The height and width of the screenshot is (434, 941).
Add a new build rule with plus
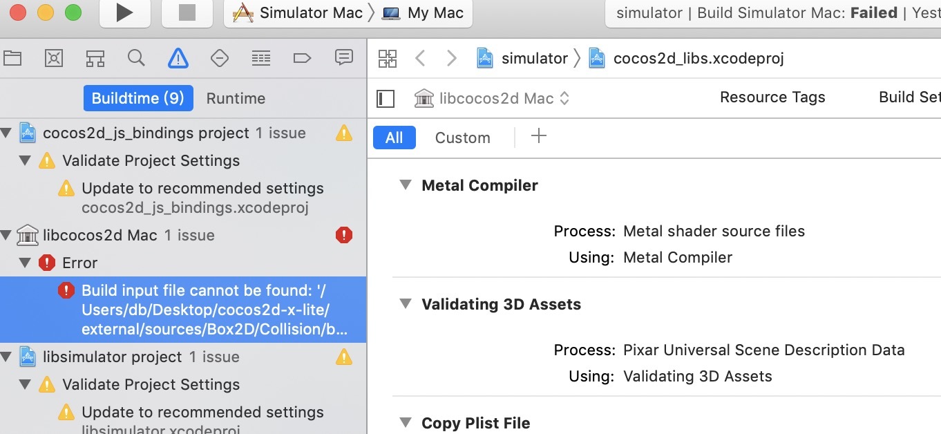point(538,137)
